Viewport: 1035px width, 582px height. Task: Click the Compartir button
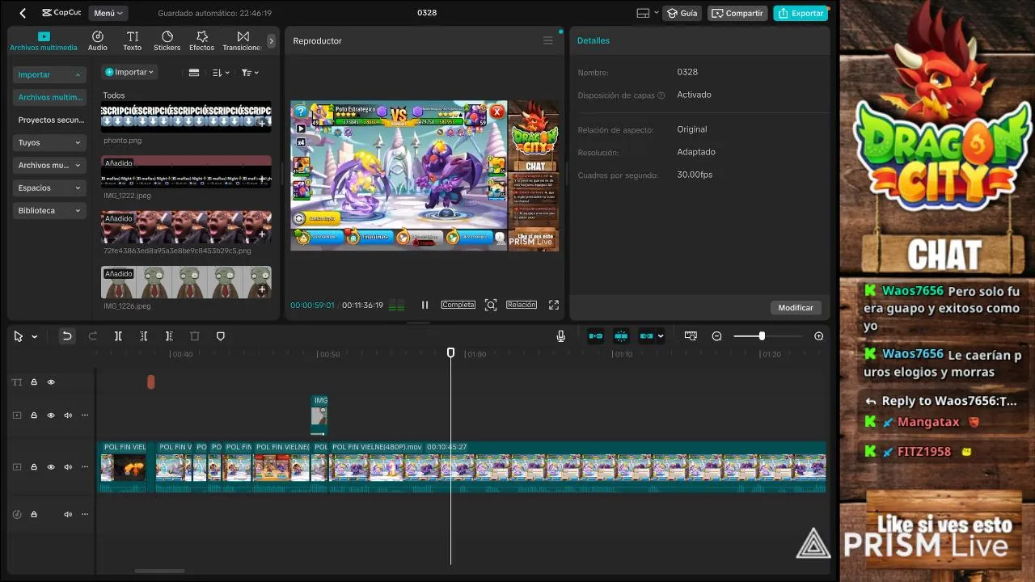tap(737, 13)
